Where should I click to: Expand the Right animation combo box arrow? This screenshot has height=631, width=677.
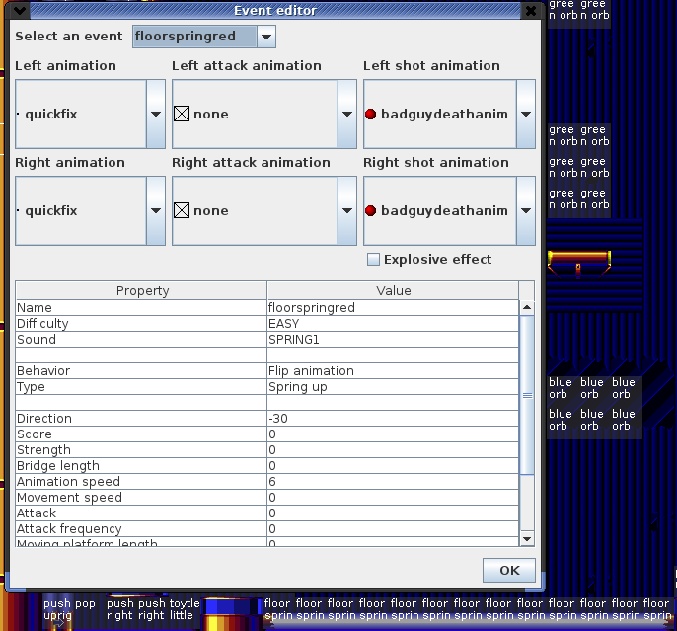[156, 210]
